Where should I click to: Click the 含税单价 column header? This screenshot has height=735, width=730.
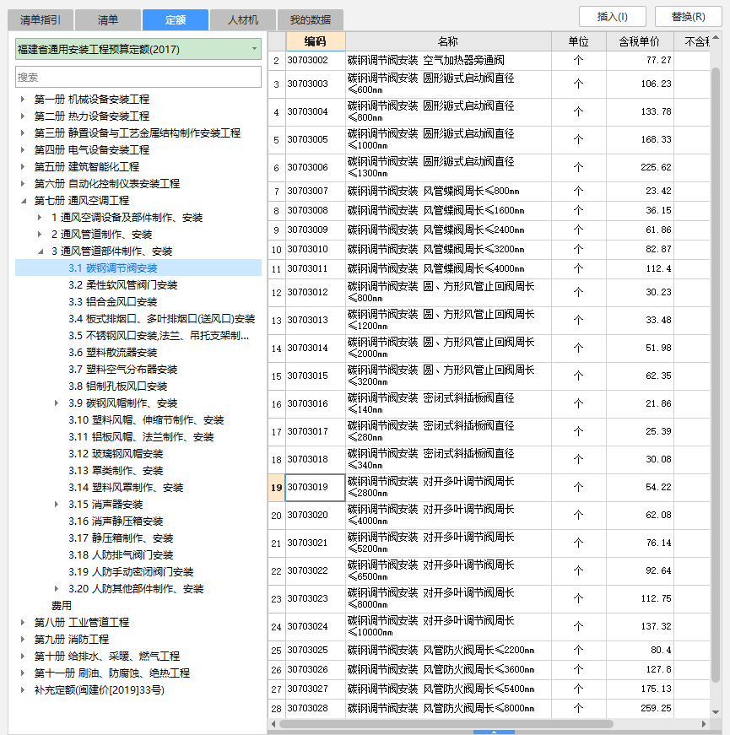640,41
